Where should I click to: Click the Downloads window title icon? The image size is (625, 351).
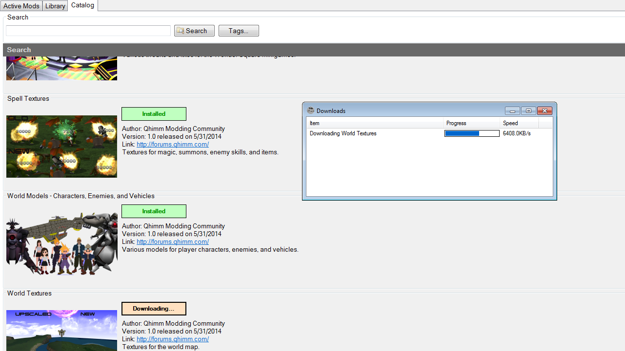tap(310, 111)
